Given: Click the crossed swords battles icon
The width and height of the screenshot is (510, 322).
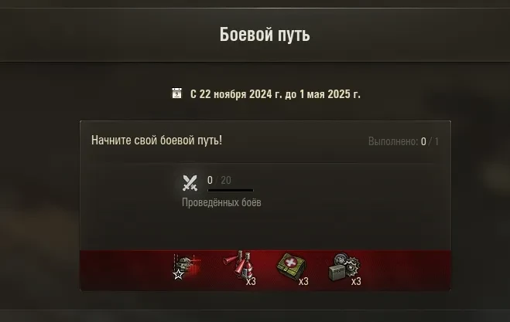Looking at the screenshot, I should click(x=190, y=183).
